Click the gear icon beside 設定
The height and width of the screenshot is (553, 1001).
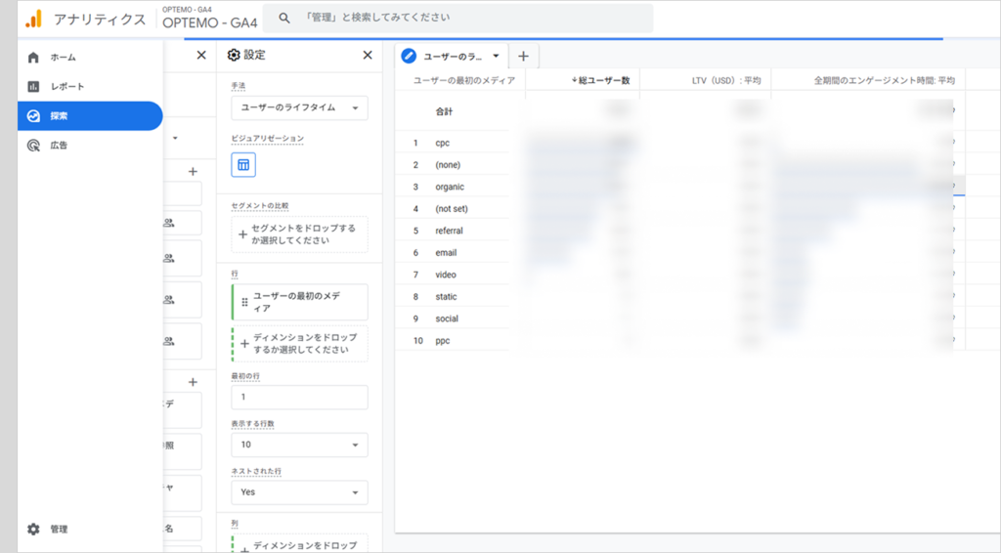pyautogui.click(x=234, y=55)
